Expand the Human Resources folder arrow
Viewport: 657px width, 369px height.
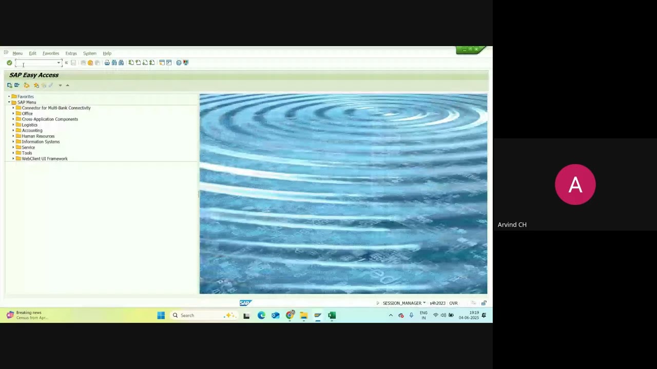click(13, 136)
